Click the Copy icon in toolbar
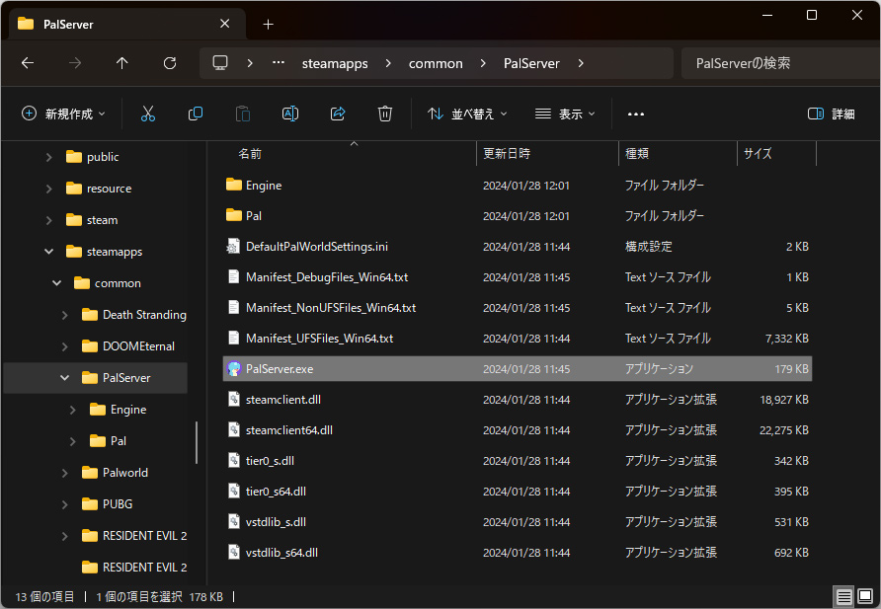 (196, 114)
